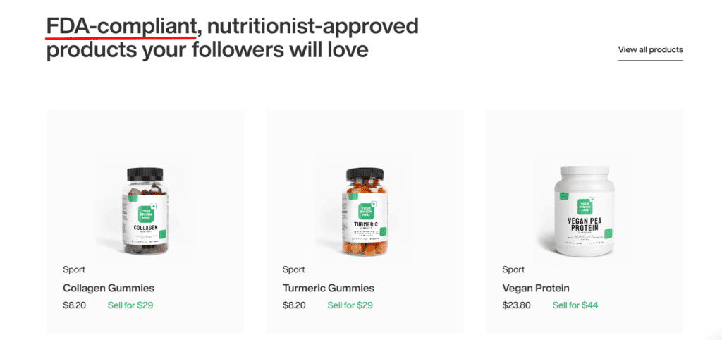Click the Sport label above Collagen Gummies

pyautogui.click(x=74, y=269)
